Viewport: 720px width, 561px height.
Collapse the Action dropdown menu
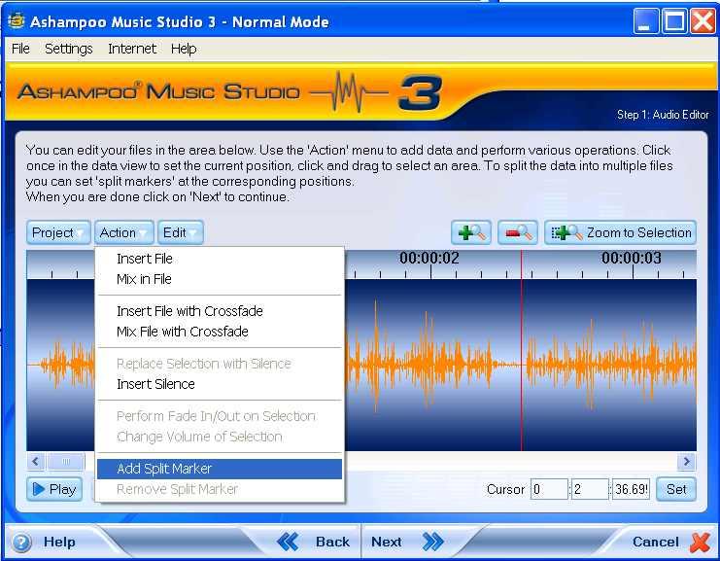(x=125, y=232)
